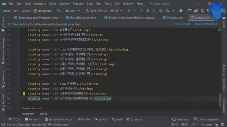Open the Resource Manager side panel
The image size is (227, 127).
(3, 51)
